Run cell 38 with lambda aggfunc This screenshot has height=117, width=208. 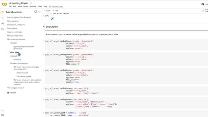click(x=47, y=99)
